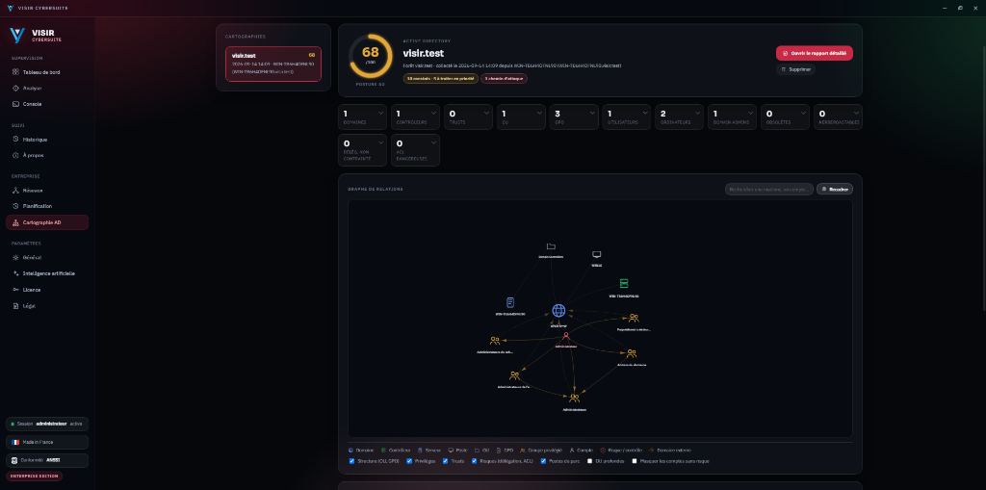
Task: Click the Recentrer button
Action: pos(835,189)
